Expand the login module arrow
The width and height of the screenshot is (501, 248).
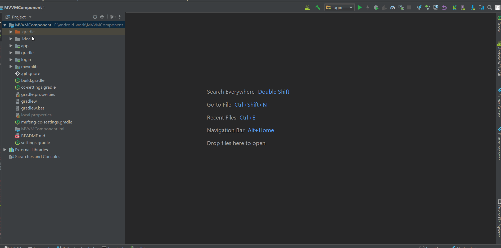pyautogui.click(x=11, y=60)
